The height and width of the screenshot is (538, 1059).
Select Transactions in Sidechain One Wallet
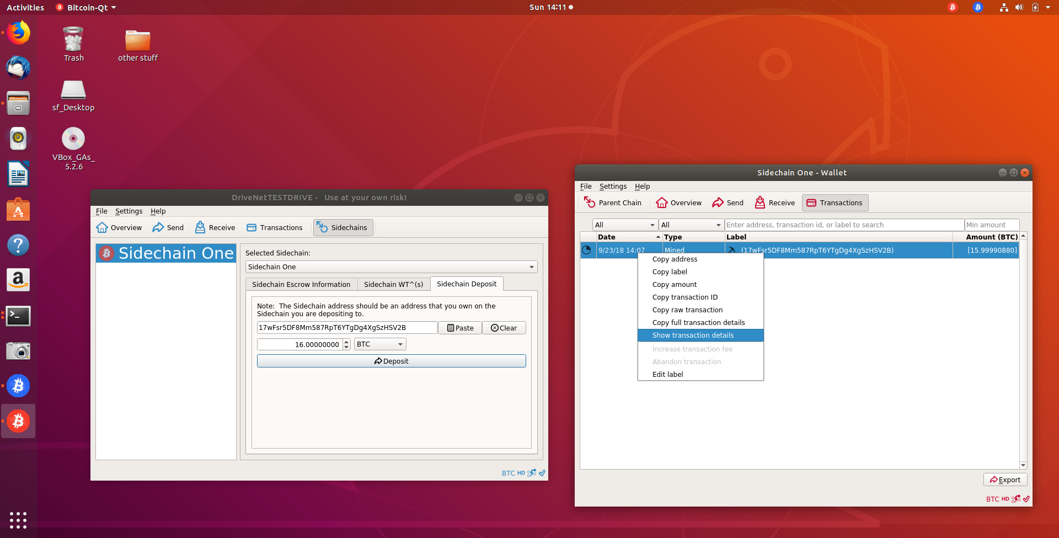pos(835,203)
